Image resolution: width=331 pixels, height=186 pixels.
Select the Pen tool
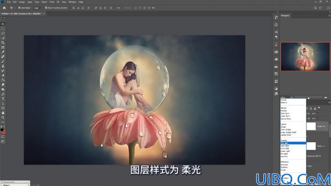click(3, 94)
